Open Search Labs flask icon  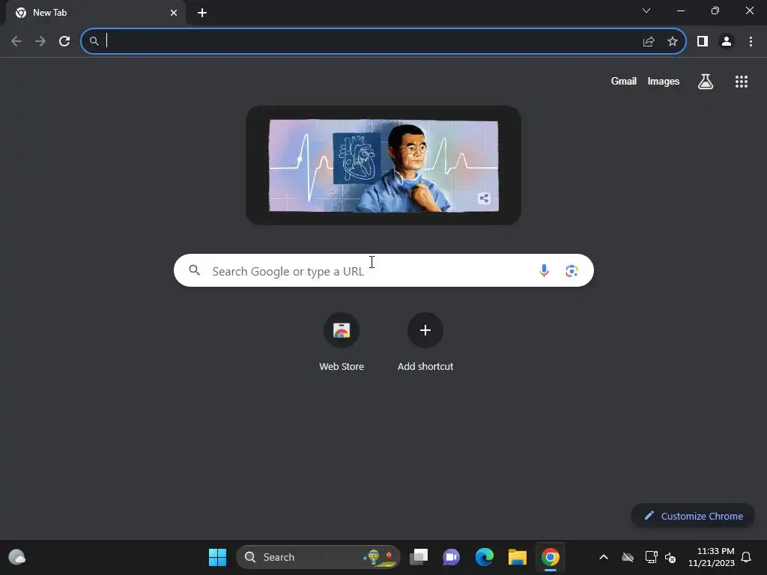click(x=706, y=82)
